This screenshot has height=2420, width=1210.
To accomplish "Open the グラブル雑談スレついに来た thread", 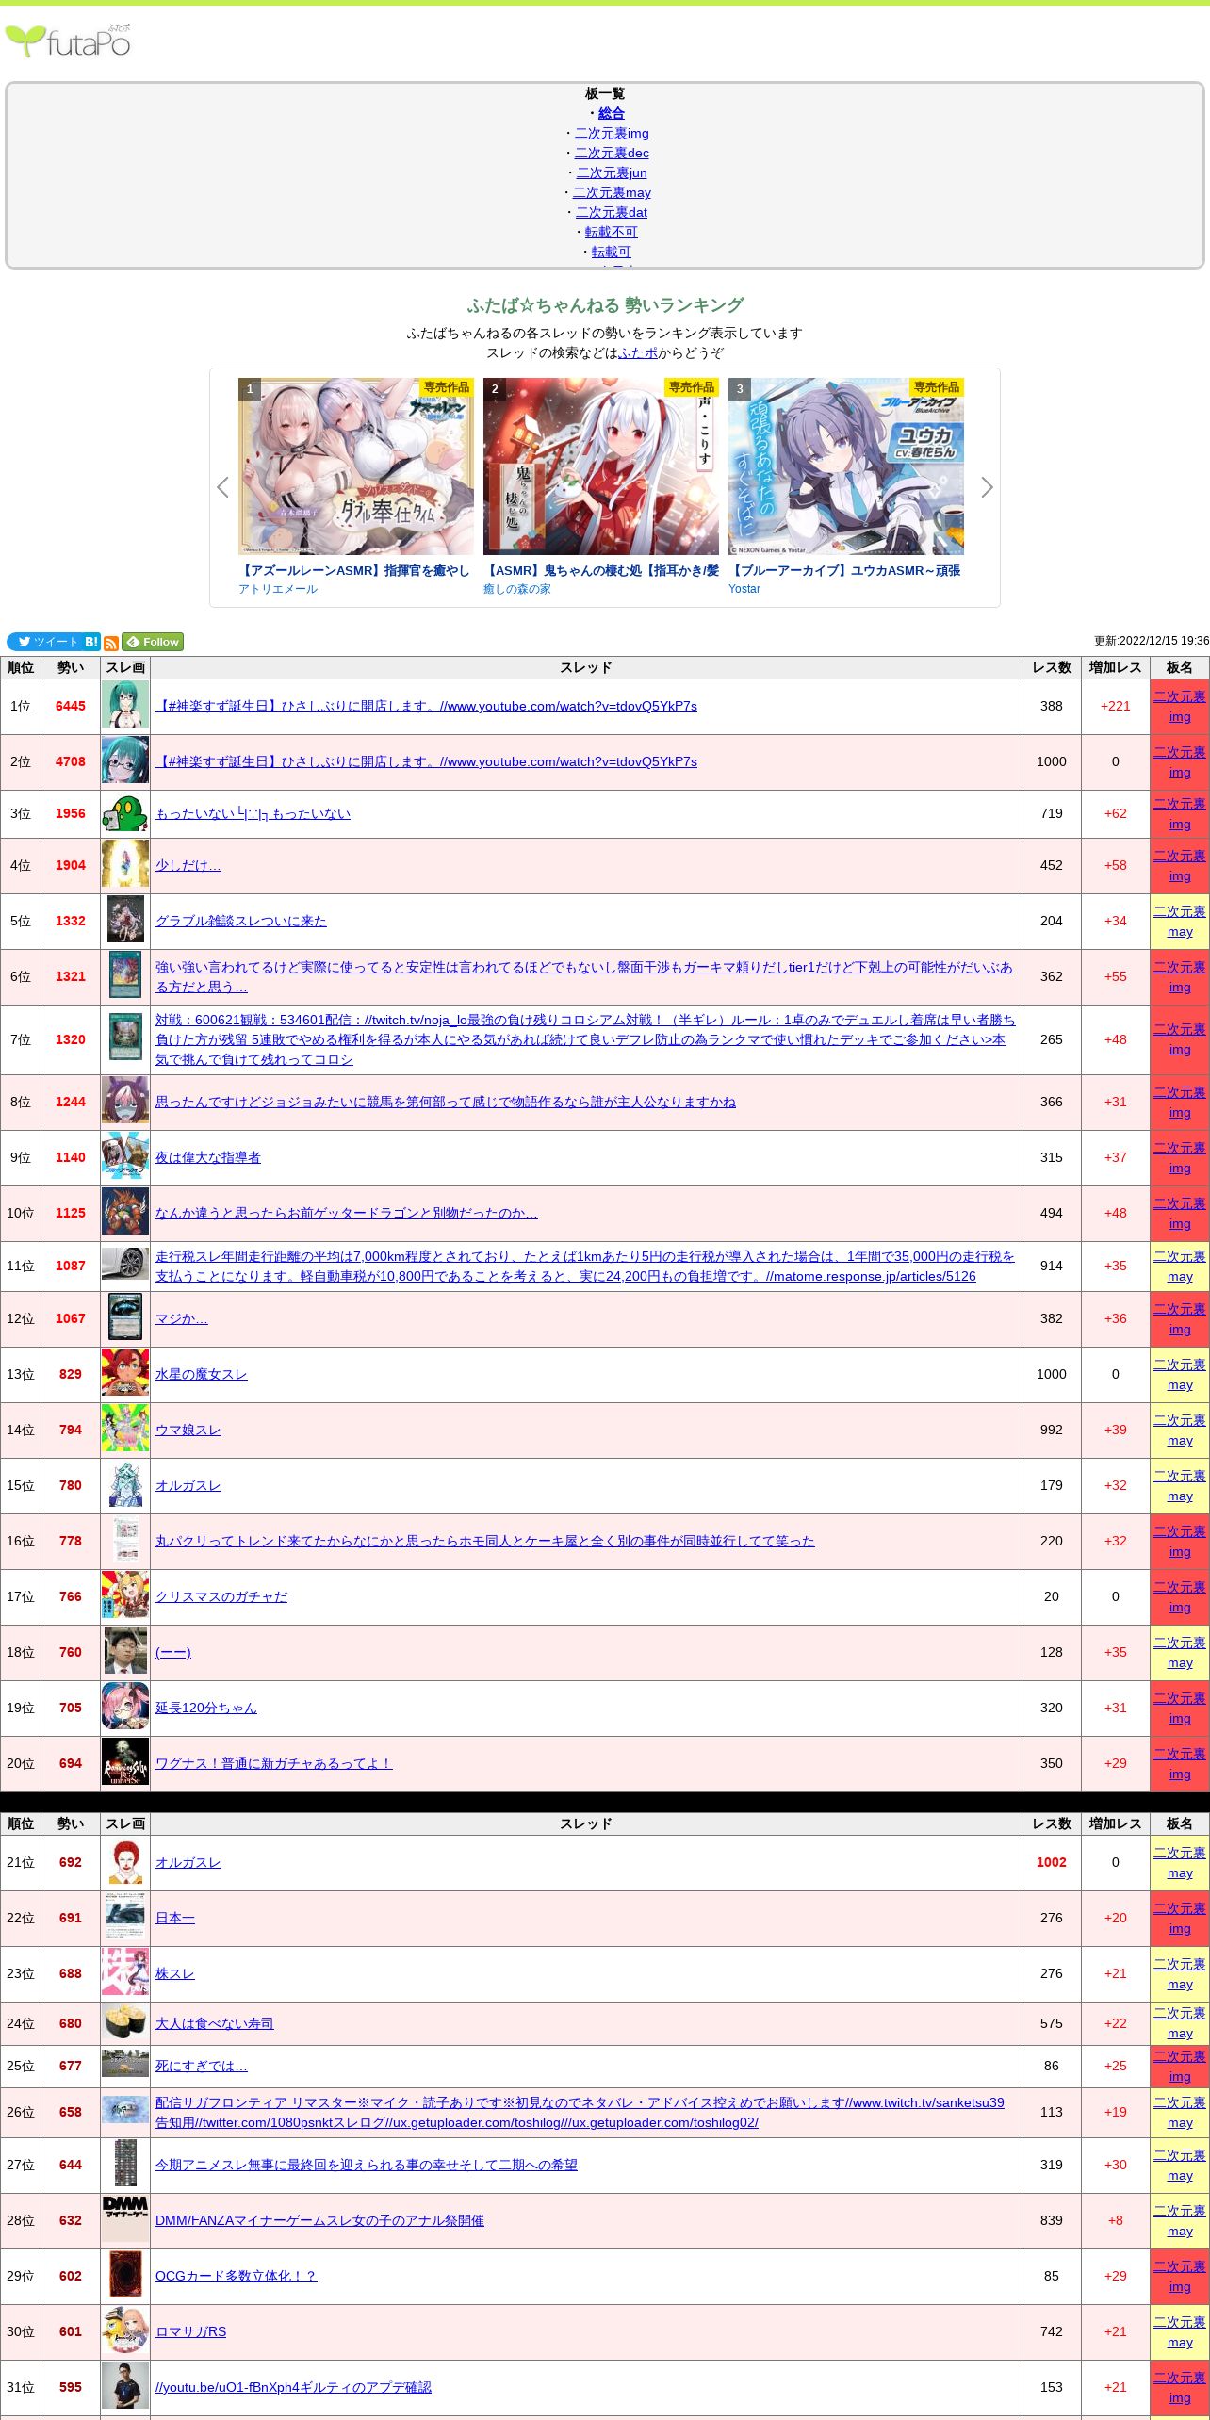I will (240, 921).
